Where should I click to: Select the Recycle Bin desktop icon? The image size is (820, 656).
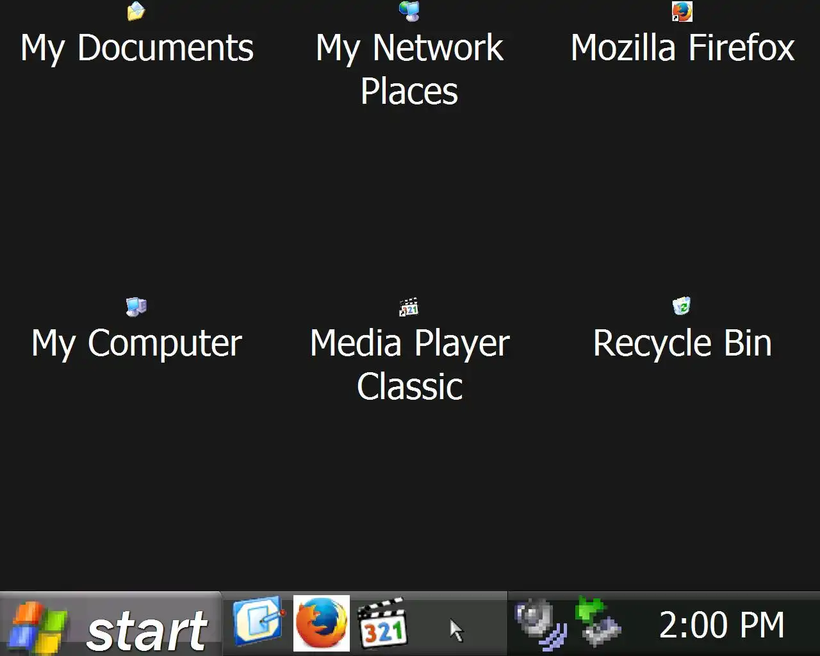tap(682, 306)
